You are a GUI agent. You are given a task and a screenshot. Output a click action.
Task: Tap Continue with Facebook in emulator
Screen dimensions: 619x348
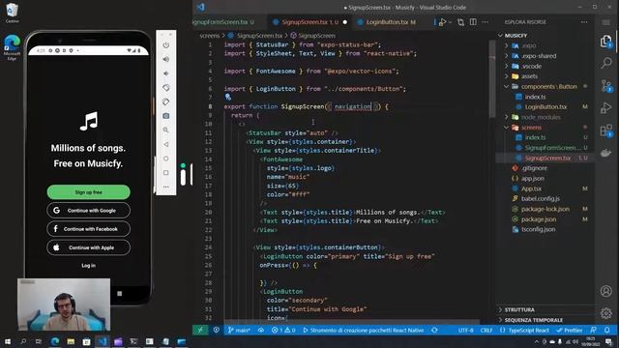(x=88, y=229)
